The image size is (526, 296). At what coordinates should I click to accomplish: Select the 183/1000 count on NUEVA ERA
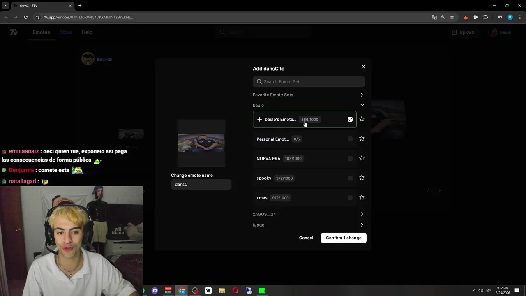(293, 159)
